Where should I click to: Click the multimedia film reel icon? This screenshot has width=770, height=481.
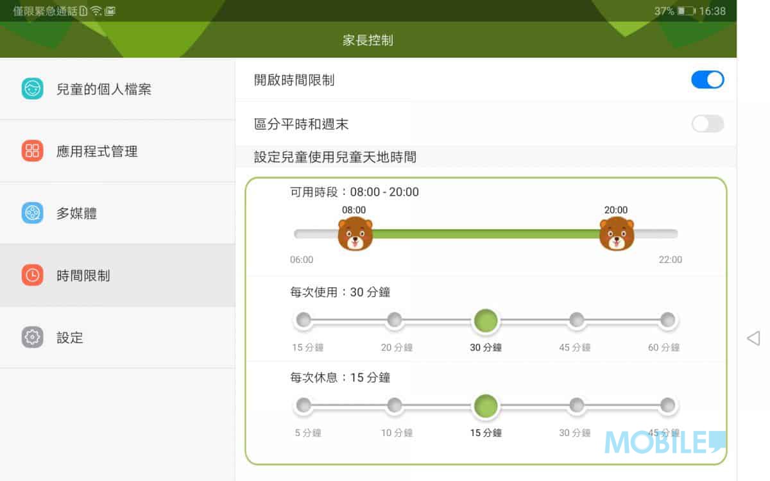click(x=32, y=213)
